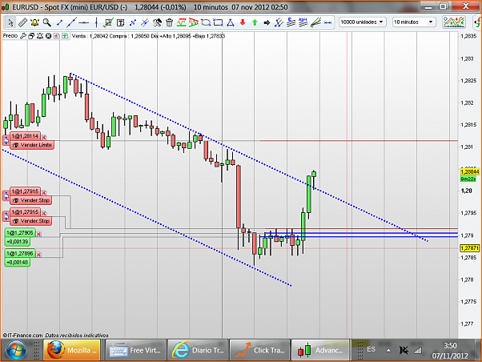Insert a green up arrow marker
The image size is (482, 362).
point(255,22)
